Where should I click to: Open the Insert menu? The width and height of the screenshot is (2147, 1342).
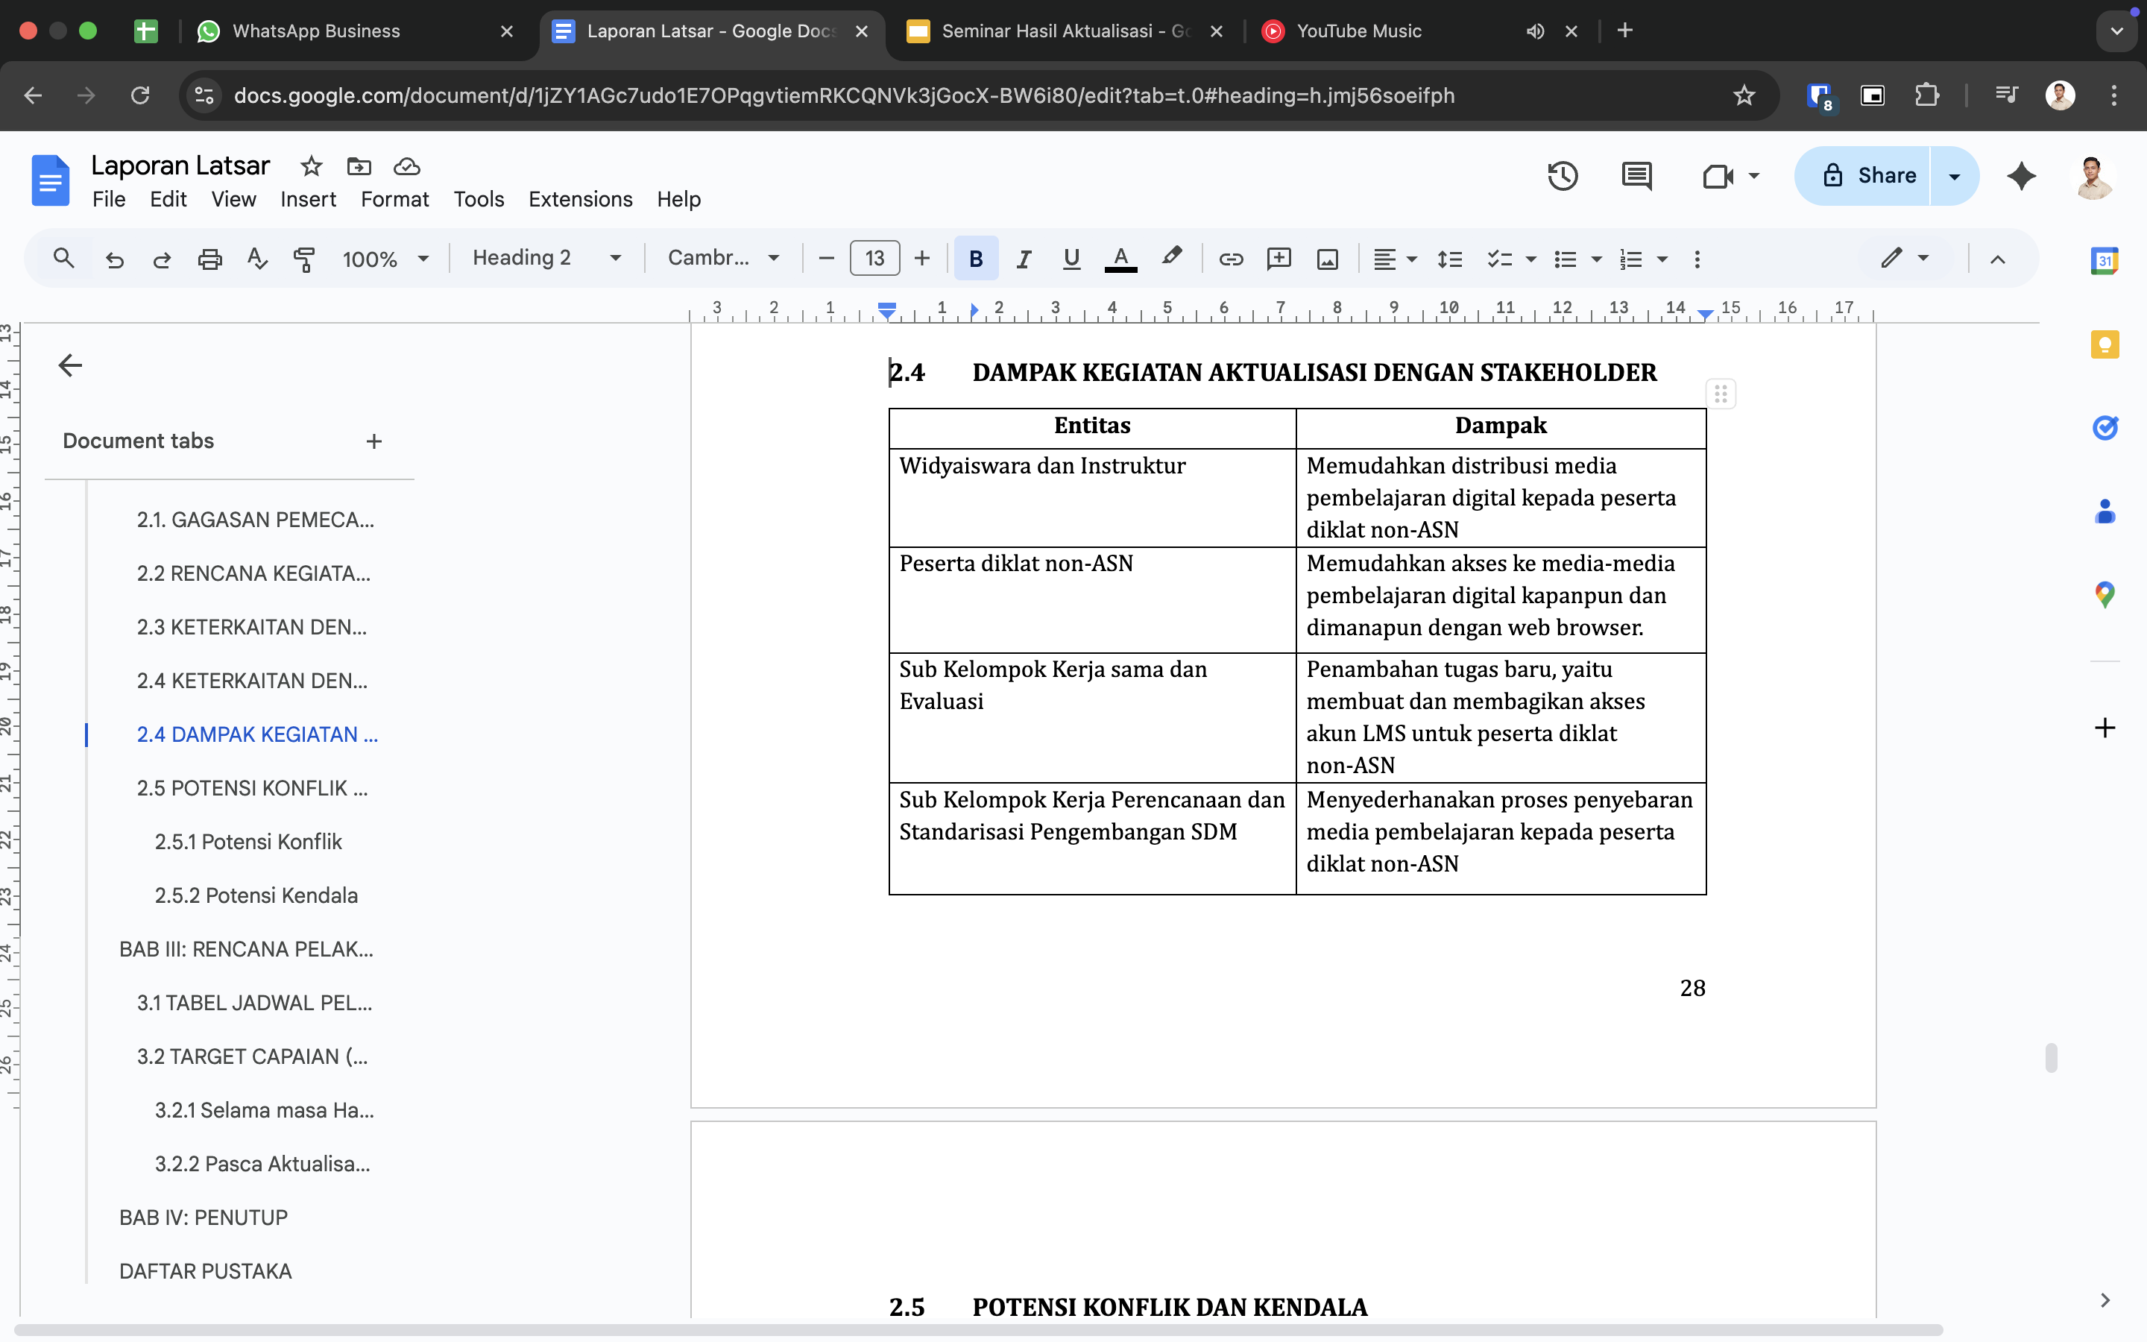(308, 200)
